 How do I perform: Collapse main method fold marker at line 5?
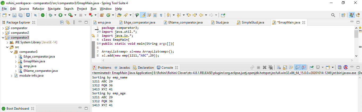pos(99,44)
